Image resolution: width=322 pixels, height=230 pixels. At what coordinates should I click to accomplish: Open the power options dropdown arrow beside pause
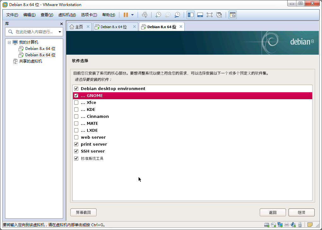tap(133, 15)
